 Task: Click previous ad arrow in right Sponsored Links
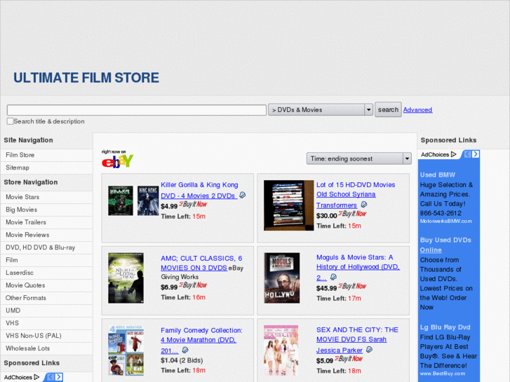[x=467, y=154]
